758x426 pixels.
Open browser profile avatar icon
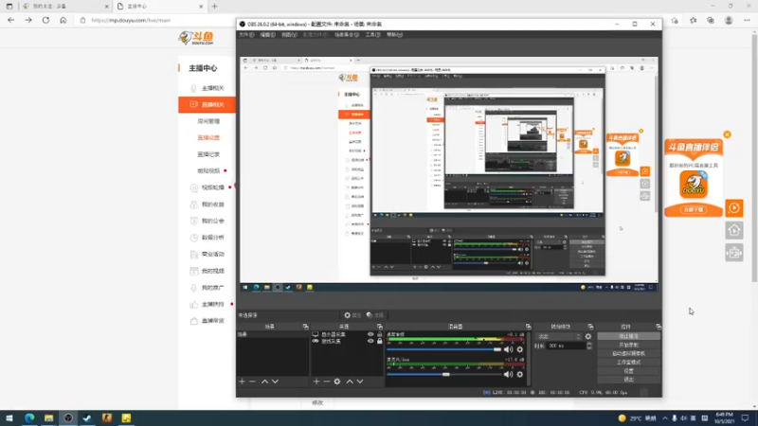[x=729, y=20]
